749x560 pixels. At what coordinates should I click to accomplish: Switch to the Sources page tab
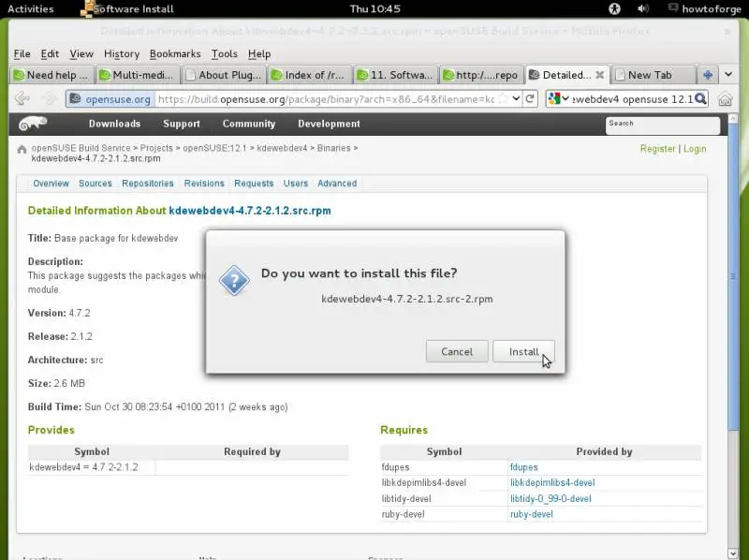point(95,184)
